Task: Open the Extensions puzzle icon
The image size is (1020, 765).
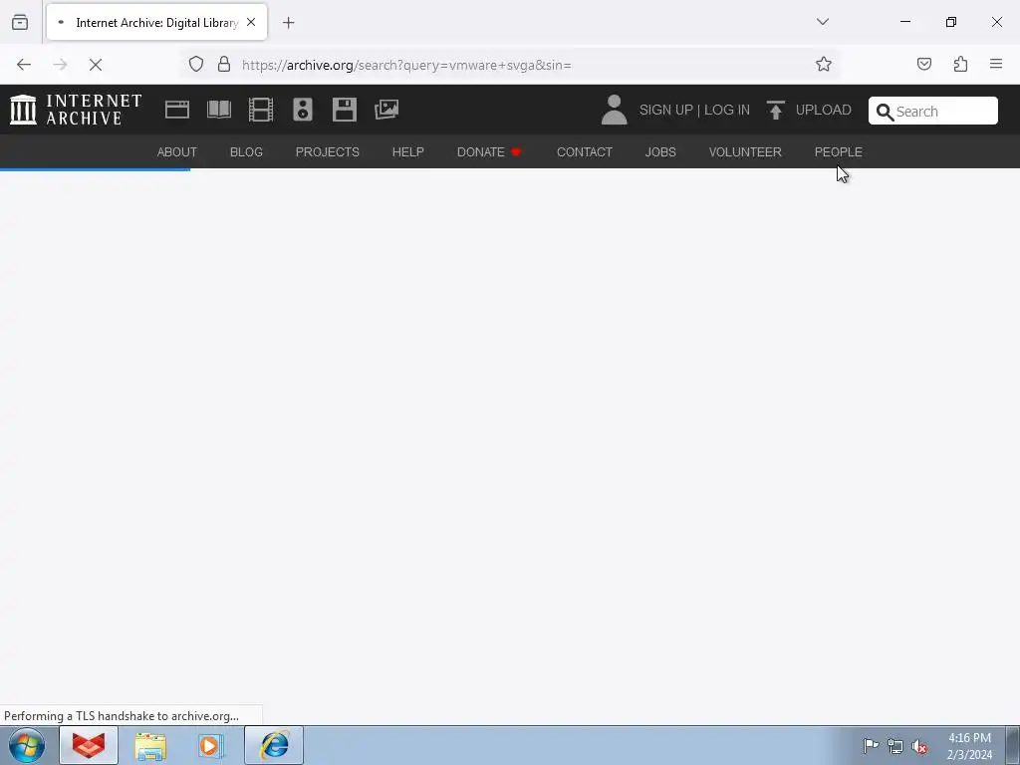Action: [961, 64]
